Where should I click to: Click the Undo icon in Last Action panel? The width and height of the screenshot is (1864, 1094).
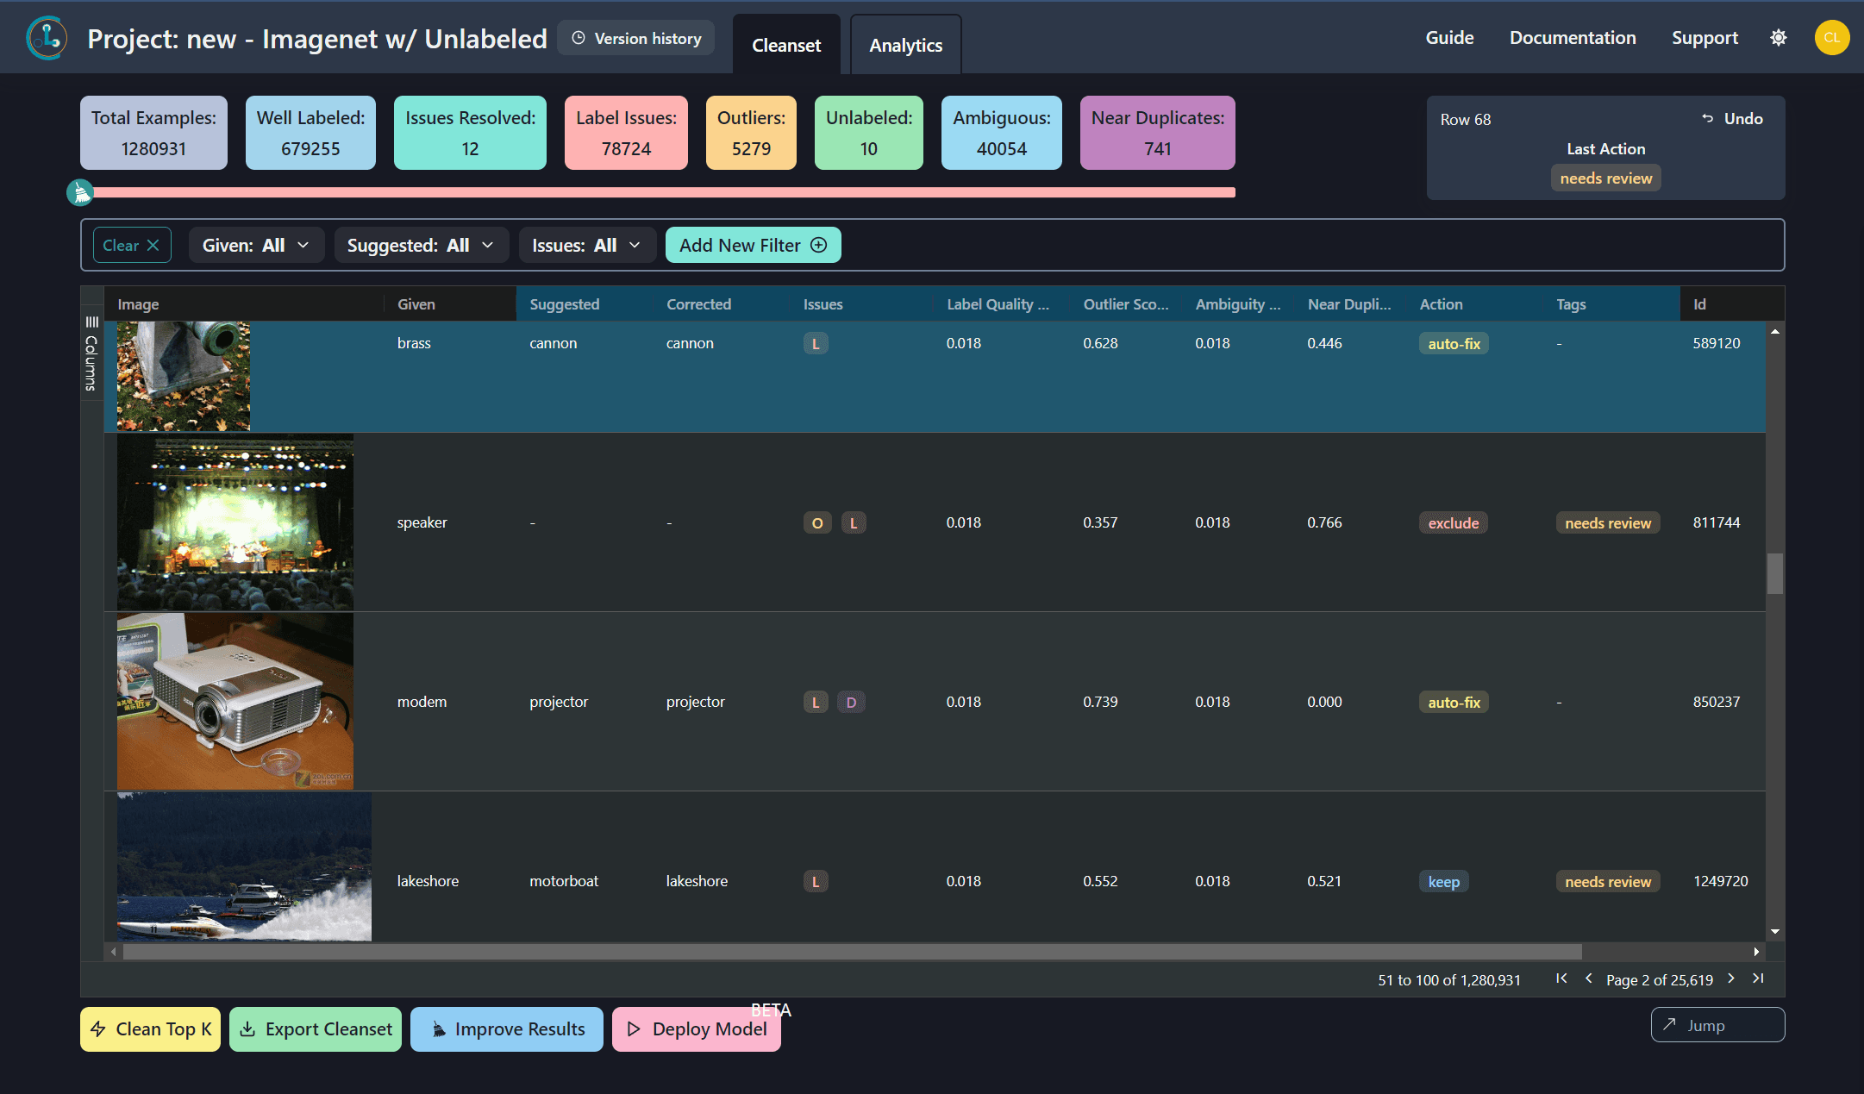(1708, 118)
